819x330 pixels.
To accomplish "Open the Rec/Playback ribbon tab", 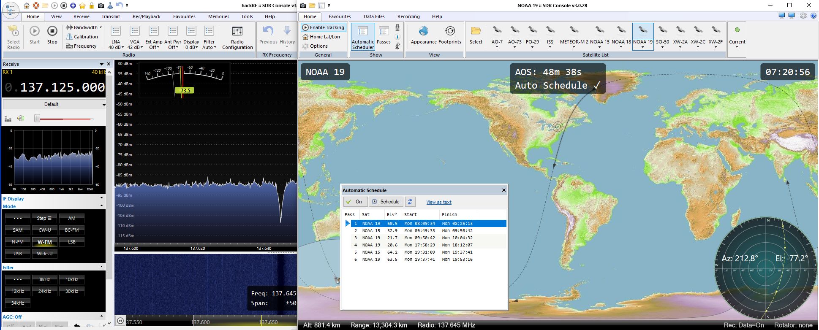I will tap(146, 16).
